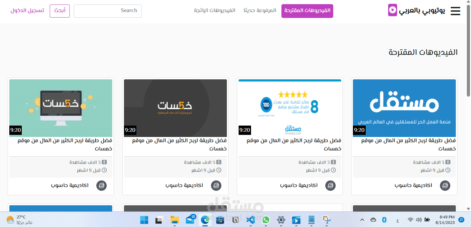This screenshot has height=227, width=471.
Task: Open Task View on the taskbar
Action: point(159,220)
